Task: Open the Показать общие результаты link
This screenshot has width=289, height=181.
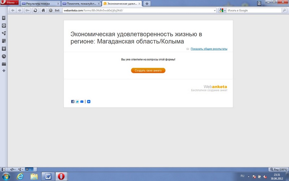Action: click(209, 49)
